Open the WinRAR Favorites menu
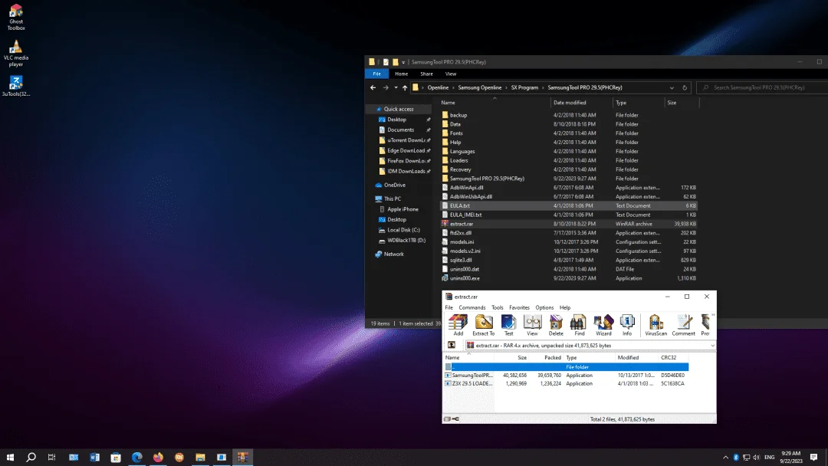 tap(519, 307)
